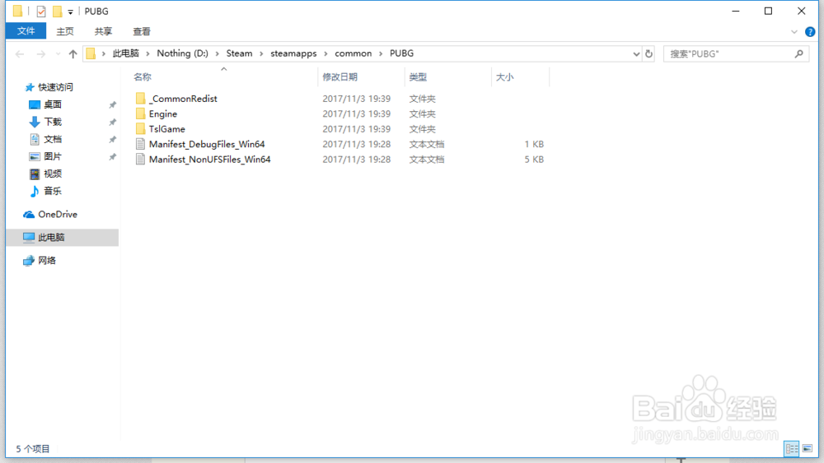Click the 5 KB size cell
This screenshot has width=824, height=463.
pos(534,160)
